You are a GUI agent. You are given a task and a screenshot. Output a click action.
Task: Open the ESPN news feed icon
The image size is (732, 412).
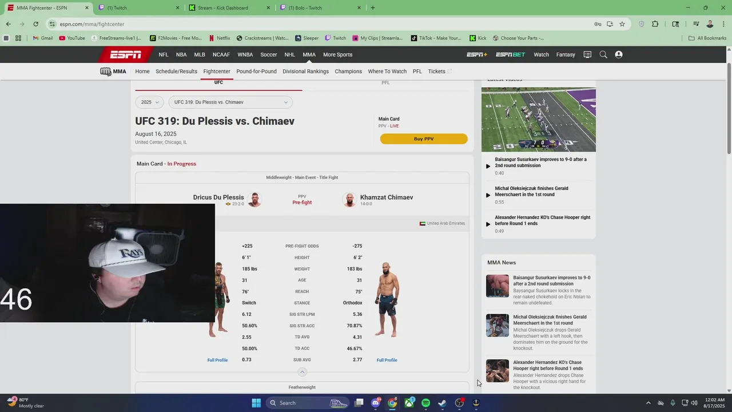[x=587, y=54]
